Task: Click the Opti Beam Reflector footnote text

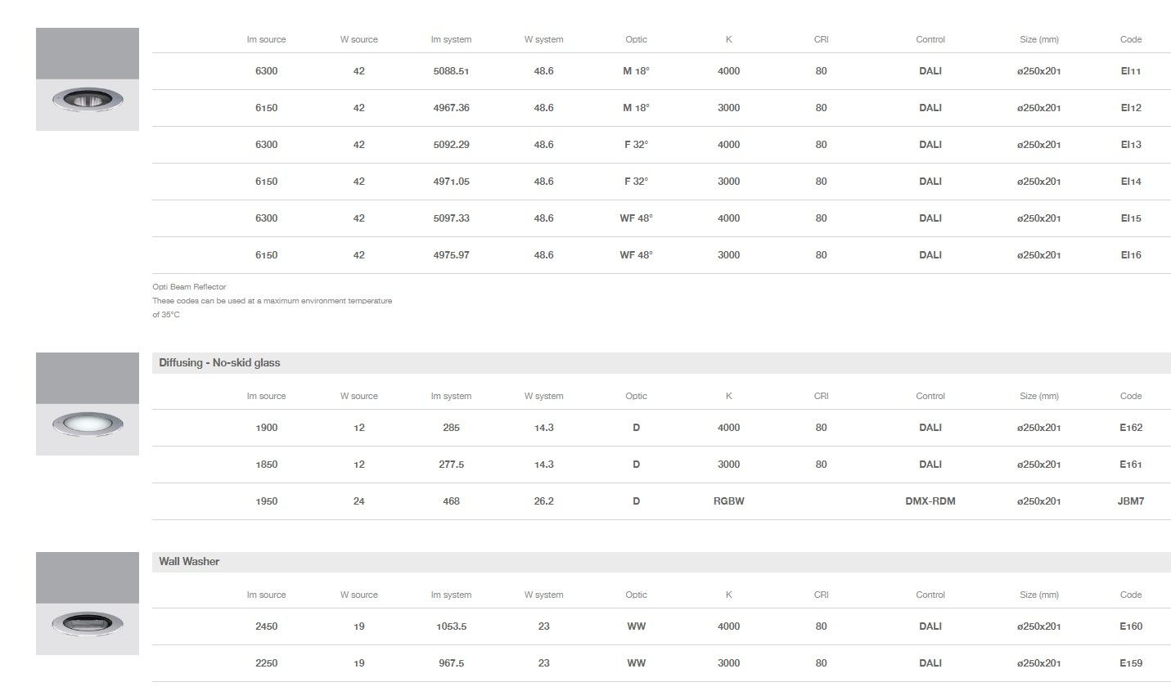Action: click(x=189, y=287)
